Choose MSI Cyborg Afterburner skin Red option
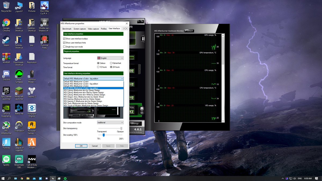Viewport: 322px width, 181px height. point(93,93)
